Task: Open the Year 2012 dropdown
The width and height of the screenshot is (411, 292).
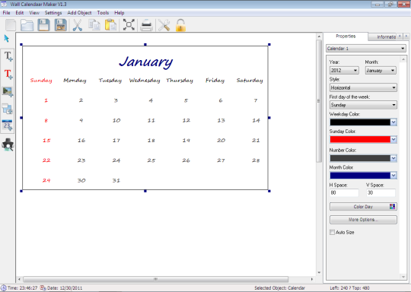Action: [x=344, y=71]
